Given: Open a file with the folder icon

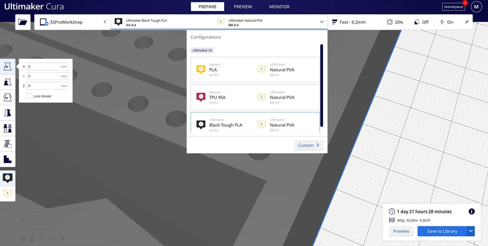Looking at the screenshot, I should tap(23, 22).
